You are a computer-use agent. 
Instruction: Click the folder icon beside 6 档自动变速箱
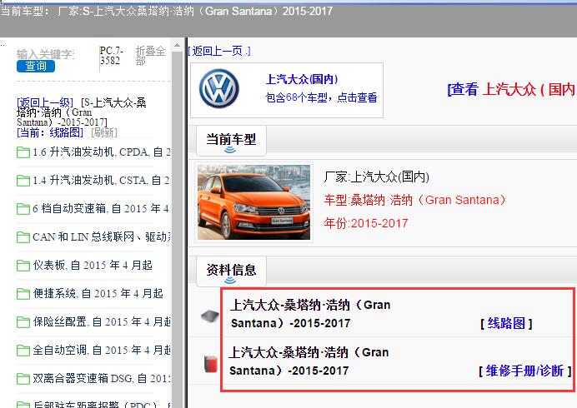point(23,209)
